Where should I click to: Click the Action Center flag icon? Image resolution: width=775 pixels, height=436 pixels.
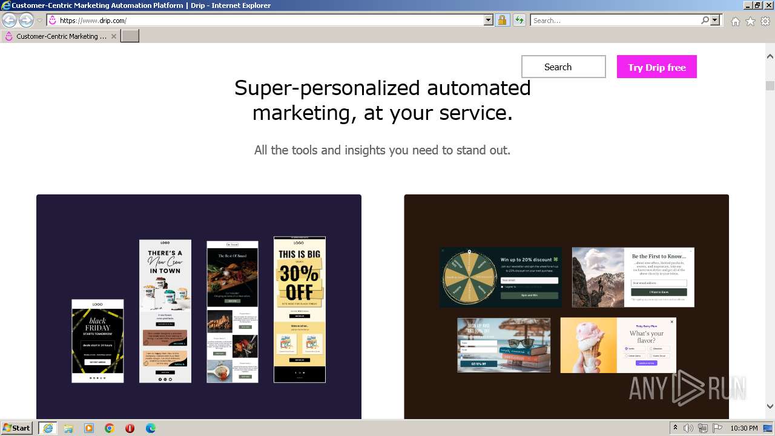(717, 428)
